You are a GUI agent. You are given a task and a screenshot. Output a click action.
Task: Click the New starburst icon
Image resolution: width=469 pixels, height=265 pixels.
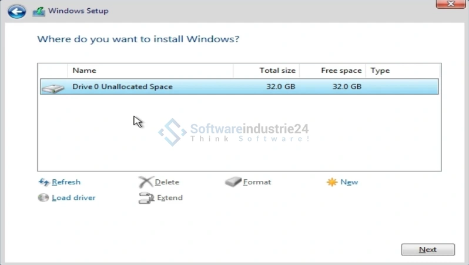332,182
